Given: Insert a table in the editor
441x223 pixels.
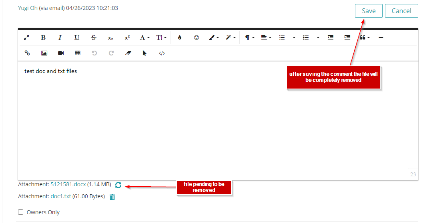Looking at the screenshot, I should [78, 53].
